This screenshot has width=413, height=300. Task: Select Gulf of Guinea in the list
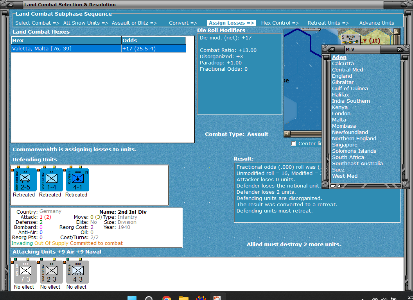click(x=350, y=88)
